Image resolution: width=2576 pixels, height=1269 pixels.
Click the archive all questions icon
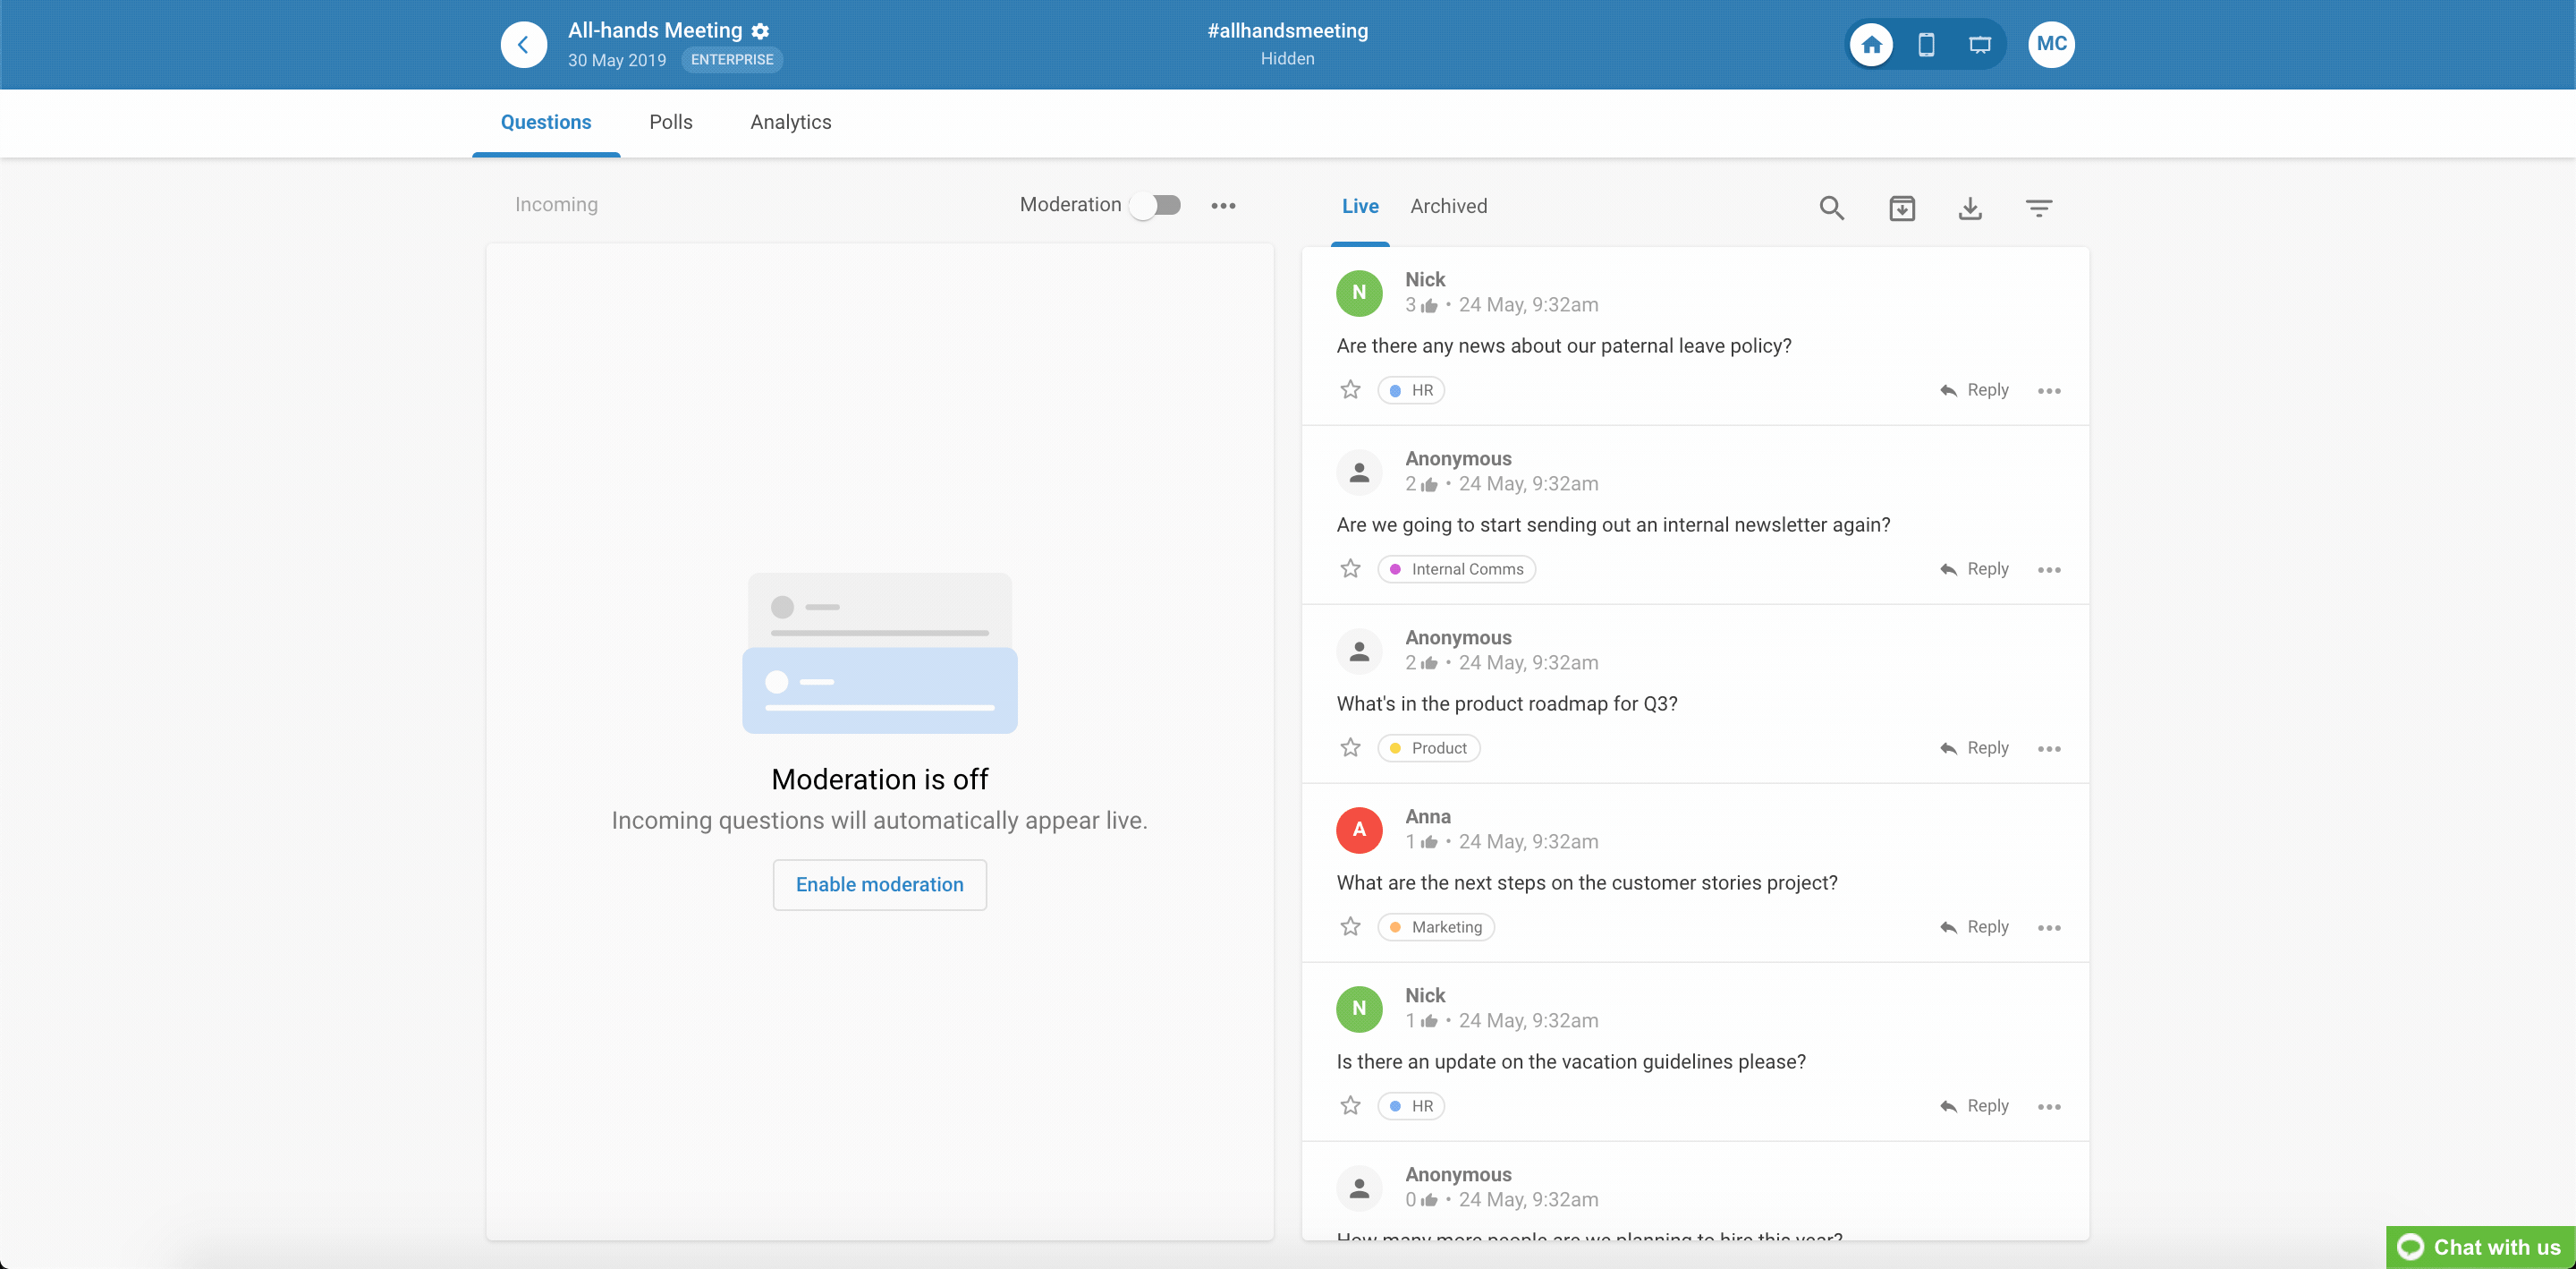(x=1901, y=207)
